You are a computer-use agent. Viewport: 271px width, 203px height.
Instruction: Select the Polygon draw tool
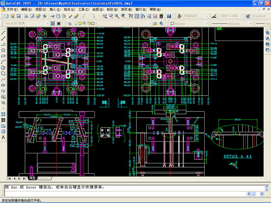(3, 50)
